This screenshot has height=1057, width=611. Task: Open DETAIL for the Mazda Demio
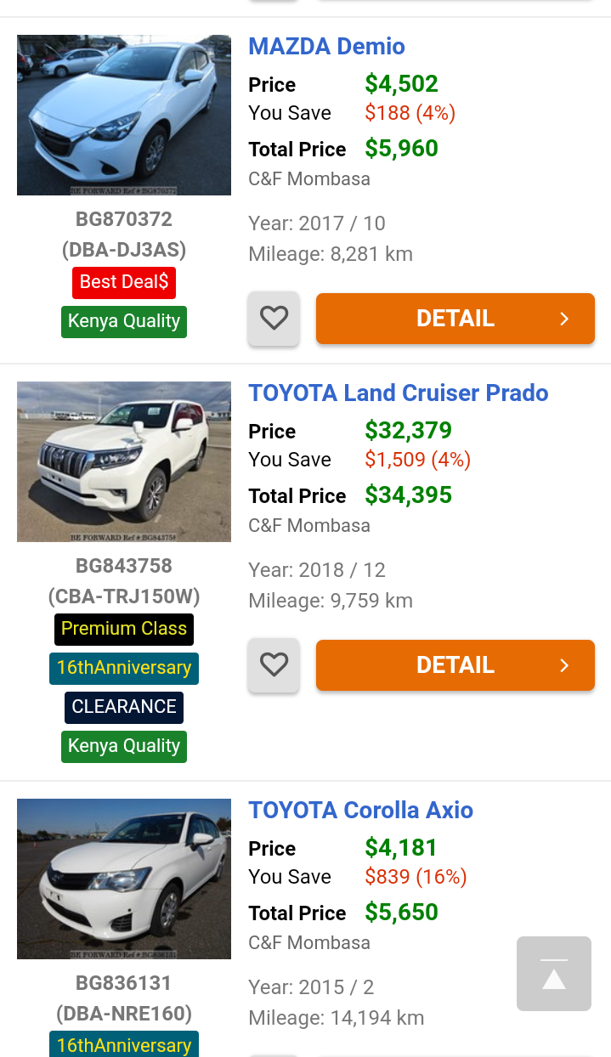pos(455,319)
